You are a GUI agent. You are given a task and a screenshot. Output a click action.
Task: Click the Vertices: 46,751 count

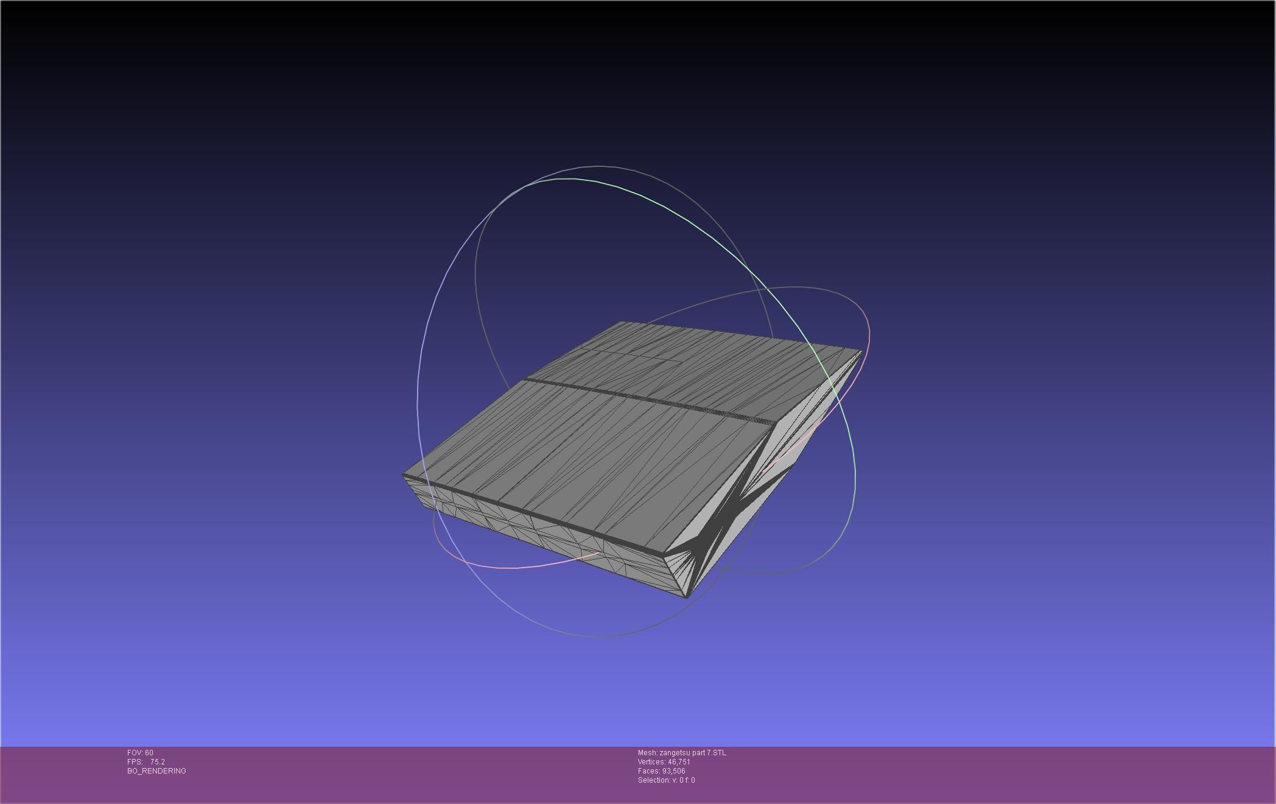point(664,762)
